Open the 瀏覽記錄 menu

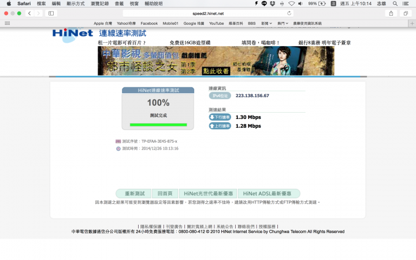[x=100, y=3]
